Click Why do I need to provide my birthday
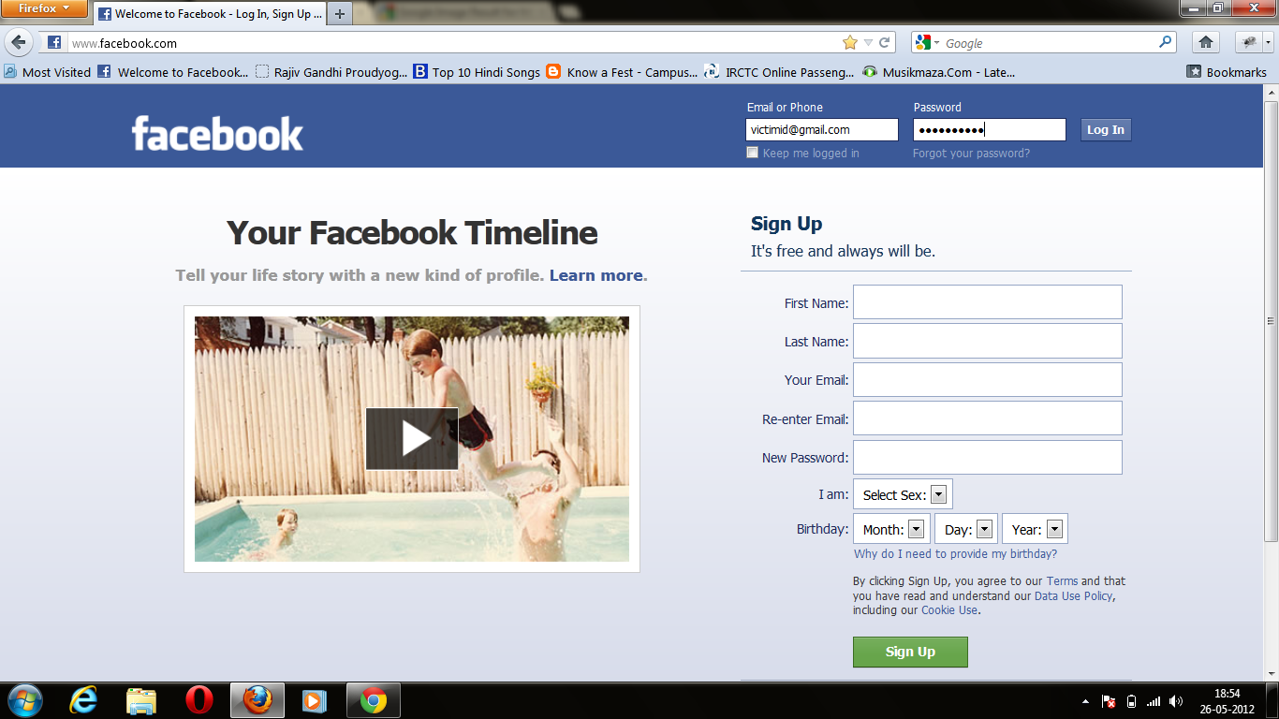1279x719 pixels. click(955, 554)
